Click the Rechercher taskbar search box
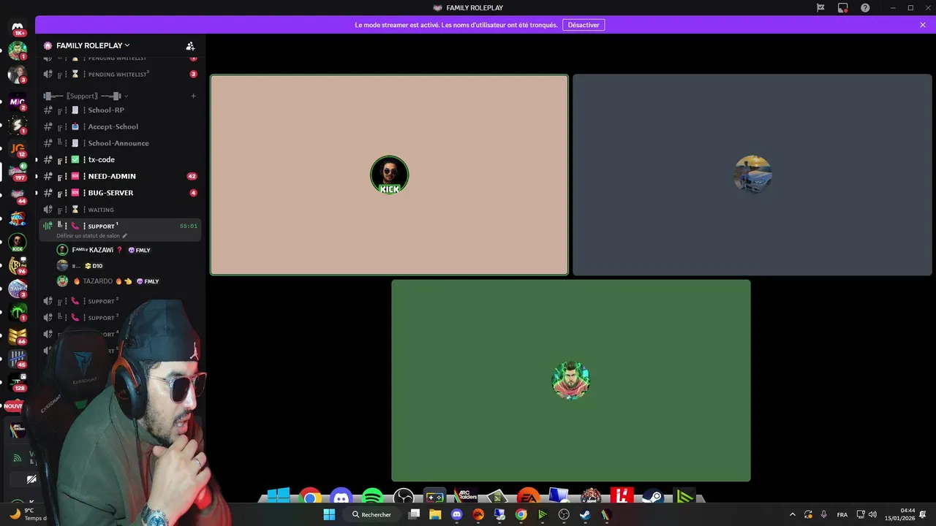Screen dimensions: 936x526 tap(371, 514)
